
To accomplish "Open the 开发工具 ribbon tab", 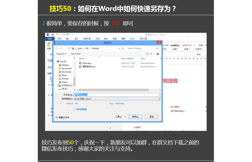I will coord(143,39).
